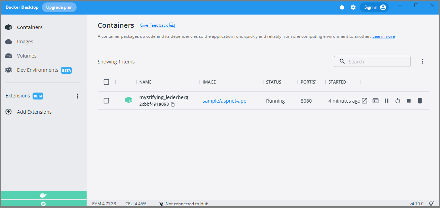Restart the mystifying_lederberg container
Viewport: 440px width, 208px height.
coord(398,101)
